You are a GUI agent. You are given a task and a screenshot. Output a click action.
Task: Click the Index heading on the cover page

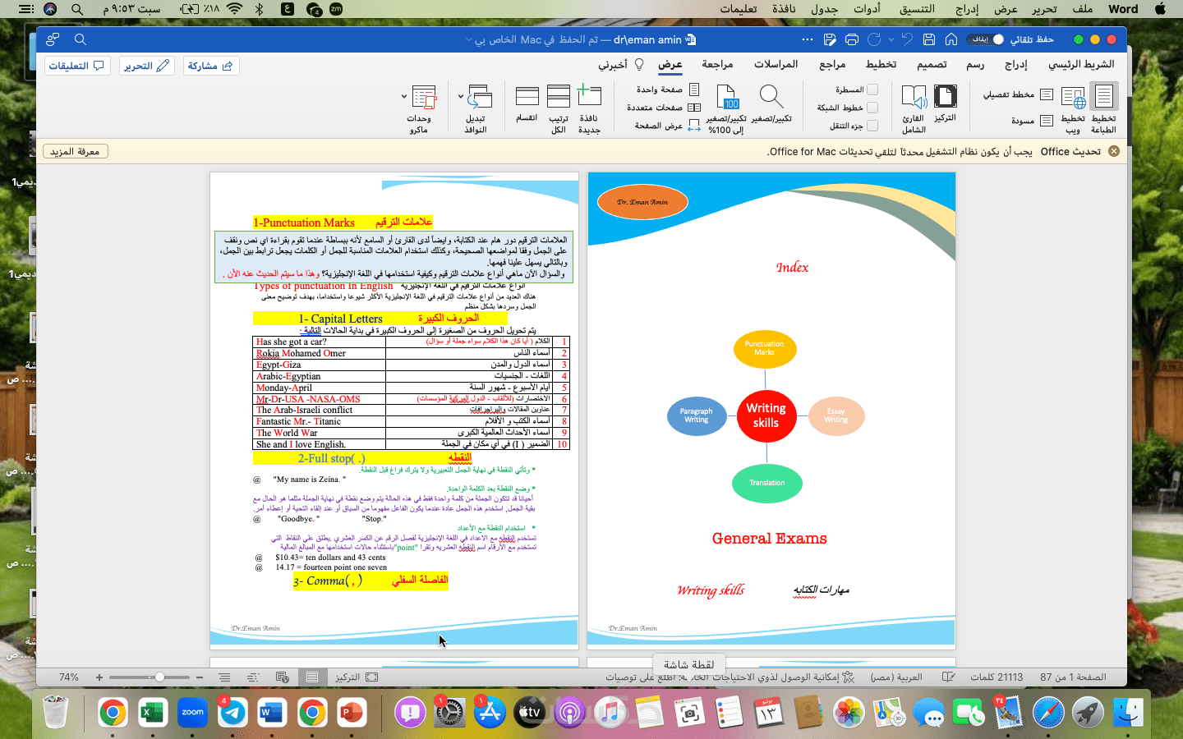[x=792, y=268]
